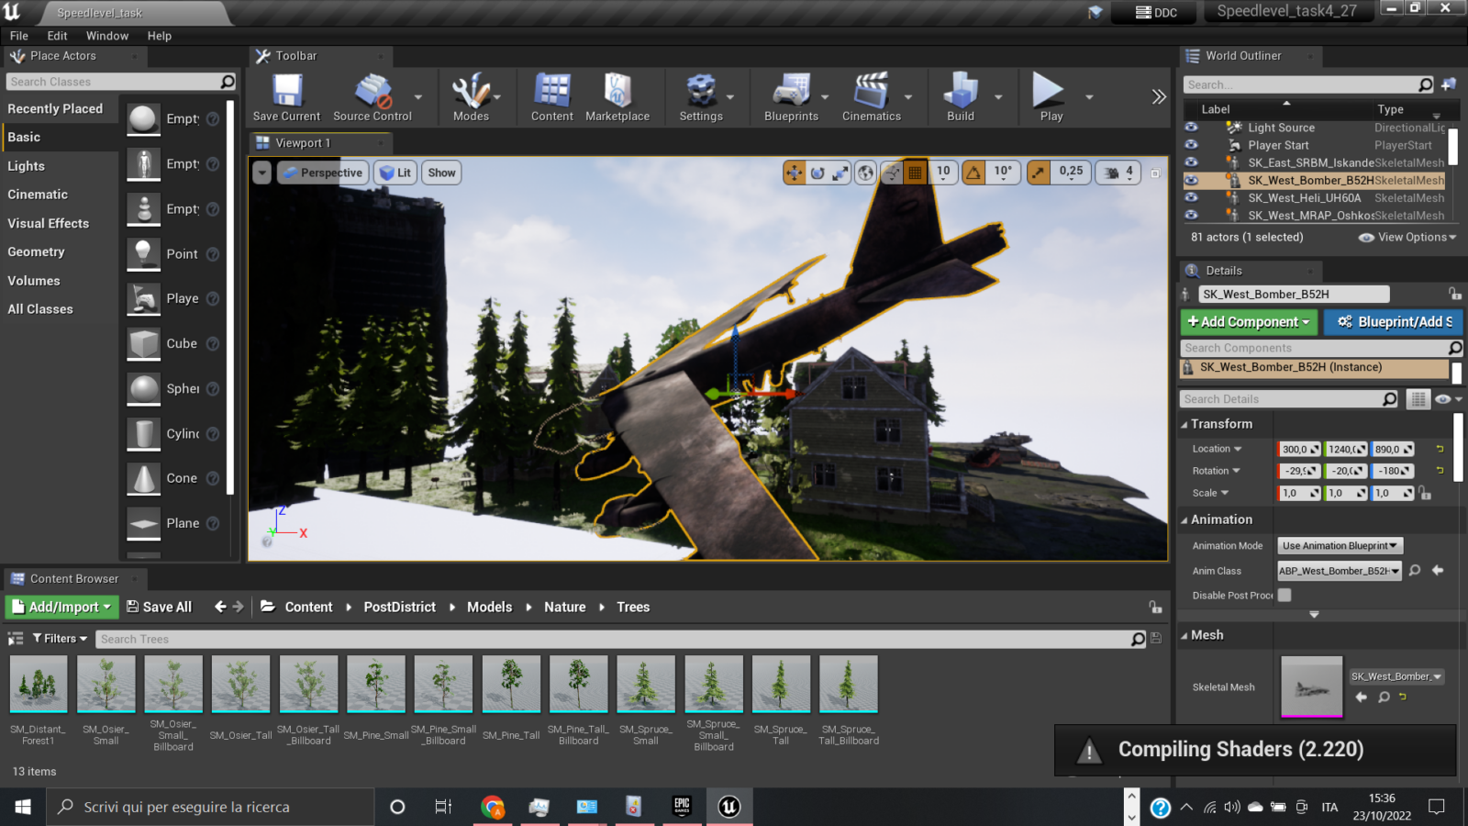Click the Build toolbar icon
Image resolution: width=1468 pixels, height=826 pixels.
(960, 96)
